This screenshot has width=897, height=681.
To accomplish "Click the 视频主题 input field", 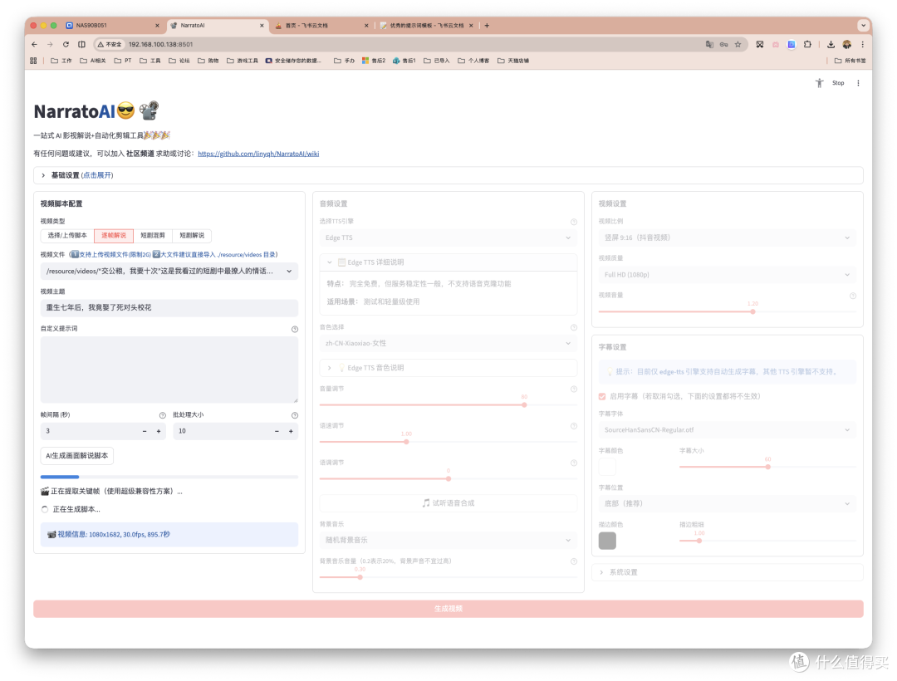I will click(x=169, y=308).
